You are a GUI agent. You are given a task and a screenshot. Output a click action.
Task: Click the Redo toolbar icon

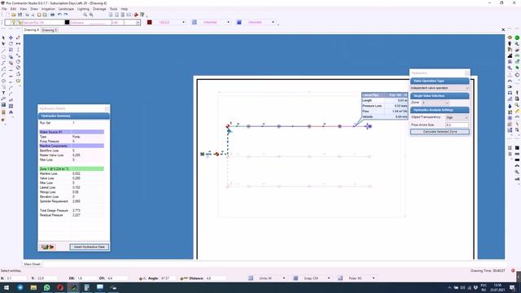(66, 15)
